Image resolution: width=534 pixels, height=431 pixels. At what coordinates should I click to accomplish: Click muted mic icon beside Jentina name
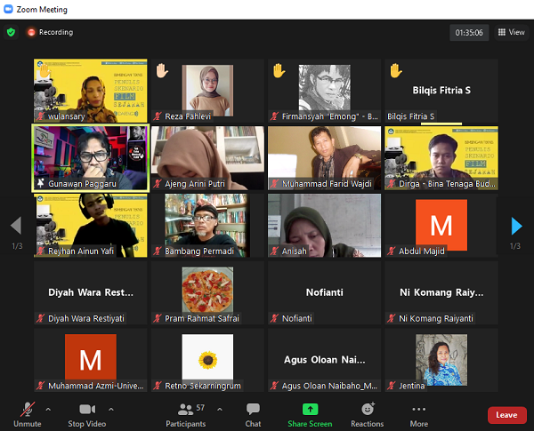click(x=392, y=386)
